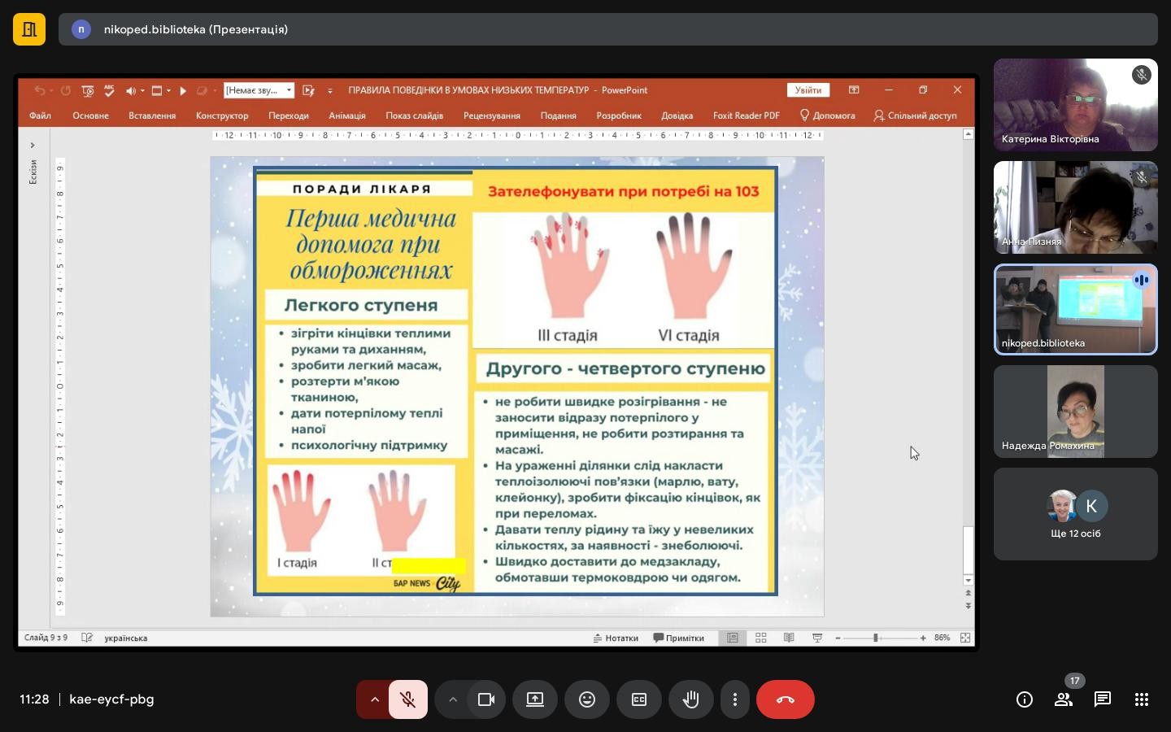
Task: Open the chat panel
Action: (x=1102, y=699)
